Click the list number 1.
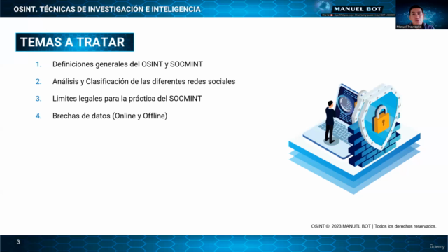This screenshot has height=252, width=448. click(x=38, y=64)
